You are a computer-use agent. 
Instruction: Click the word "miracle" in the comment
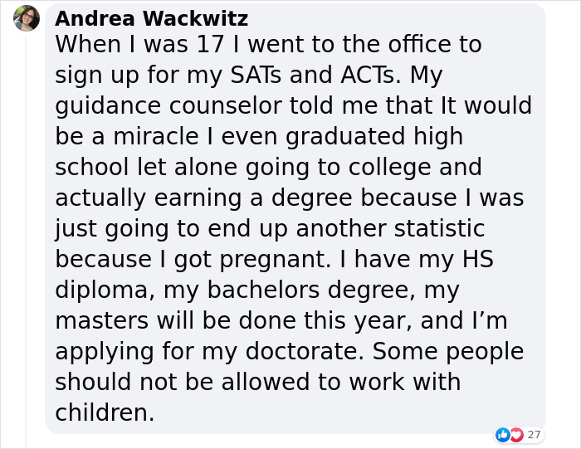(x=156, y=136)
